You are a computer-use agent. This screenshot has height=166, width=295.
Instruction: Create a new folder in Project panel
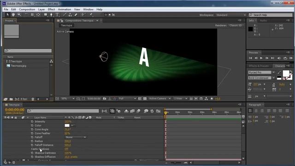[x=11, y=99]
